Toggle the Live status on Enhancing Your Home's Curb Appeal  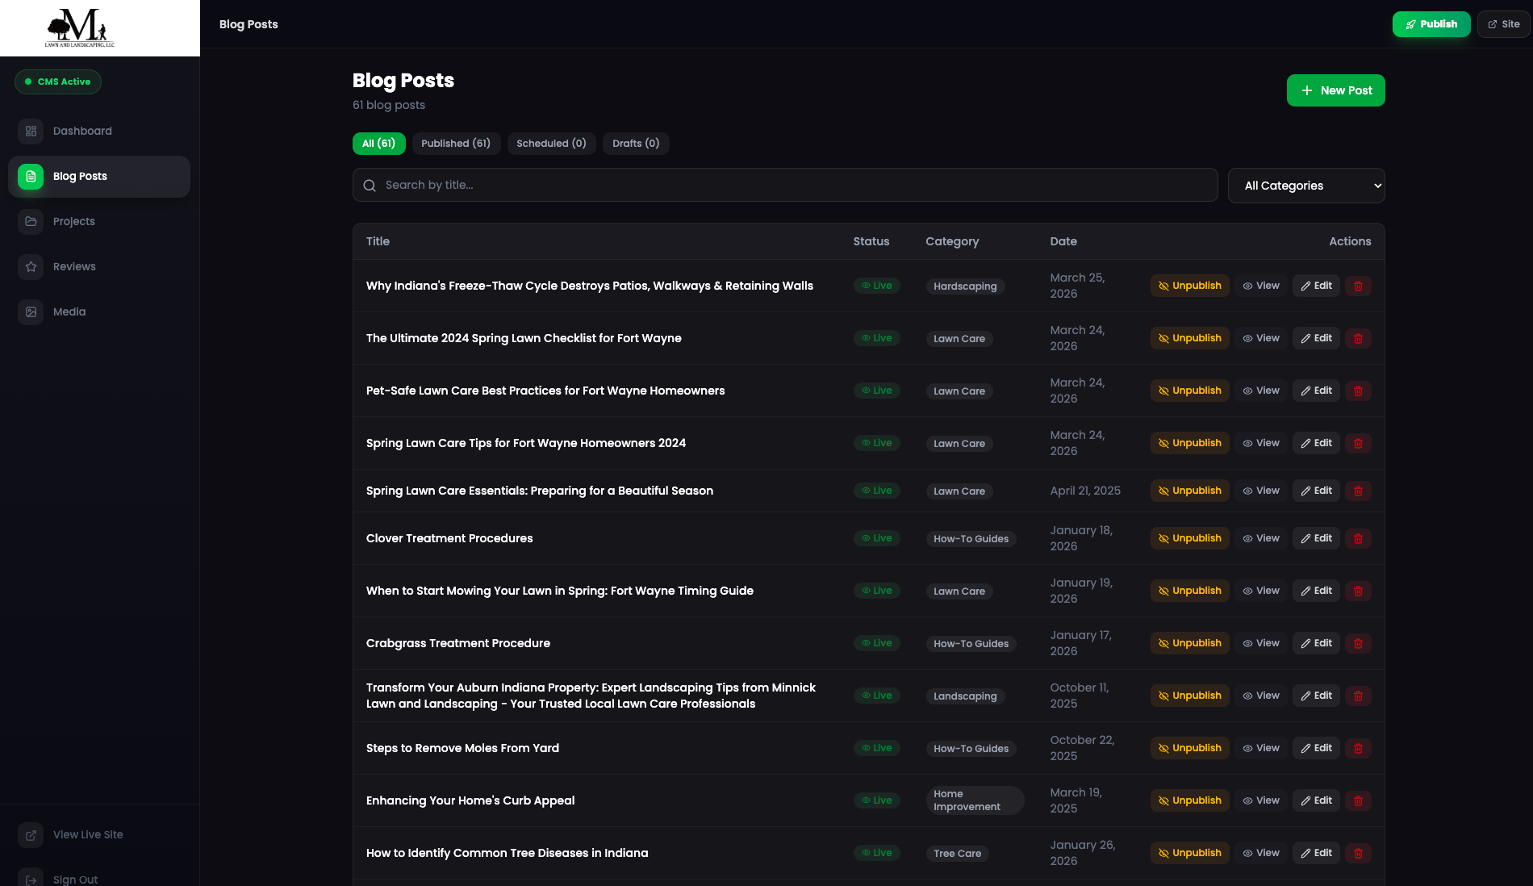coord(876,800)
